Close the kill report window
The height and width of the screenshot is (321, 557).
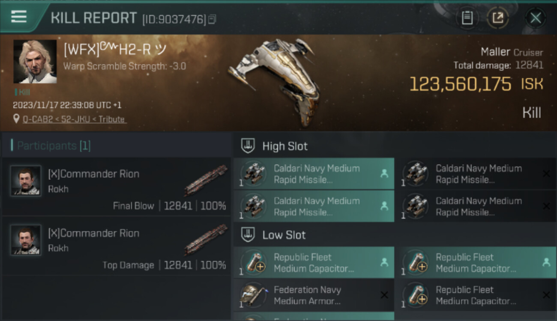536,18
